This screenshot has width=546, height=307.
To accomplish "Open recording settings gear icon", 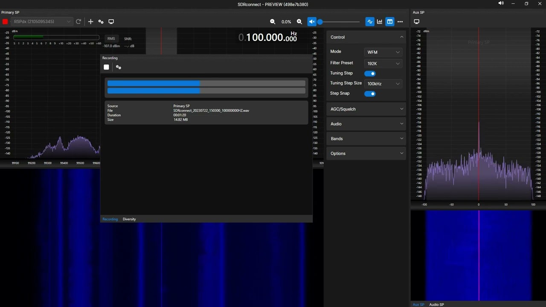I will [119, 67].
